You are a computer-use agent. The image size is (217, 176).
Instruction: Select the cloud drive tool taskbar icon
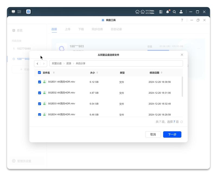[28, 12]
